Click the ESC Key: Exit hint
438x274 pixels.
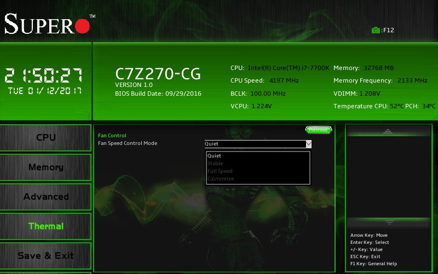pos(365,256)
